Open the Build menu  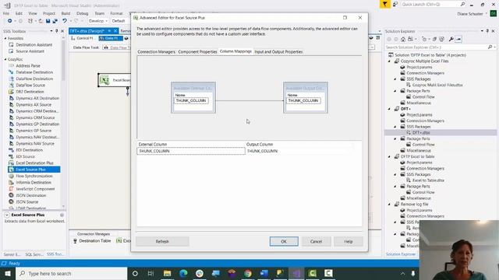(x=65, y=13)
